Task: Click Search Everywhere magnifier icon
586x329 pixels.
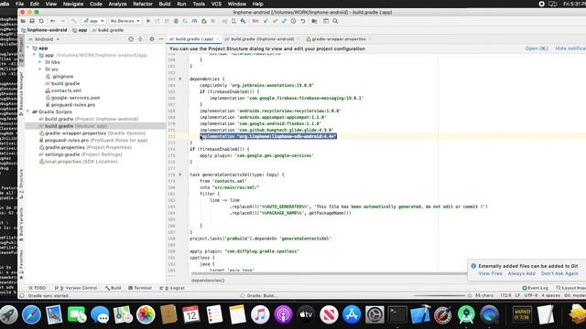Action: point(335,21)
